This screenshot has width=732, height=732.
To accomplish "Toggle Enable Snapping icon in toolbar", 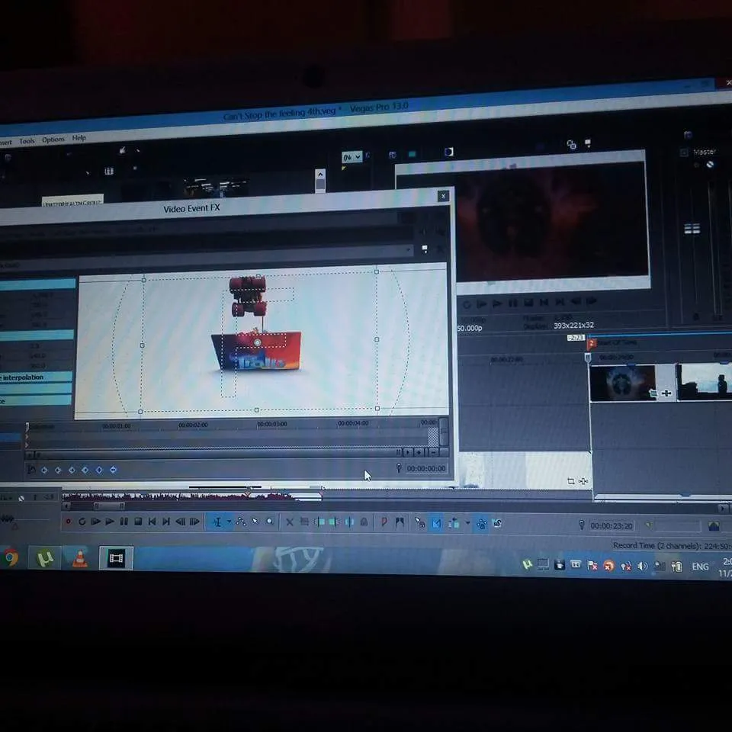I will (419, 523).
